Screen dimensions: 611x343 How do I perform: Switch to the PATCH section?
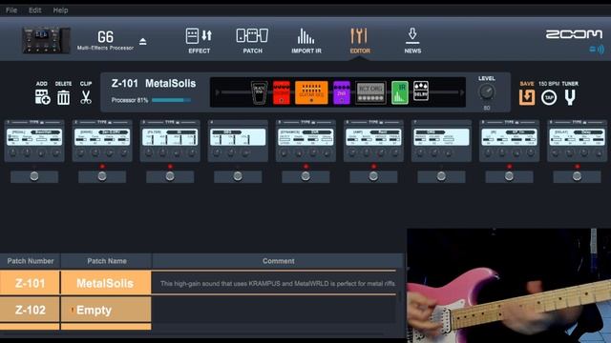pos(252,40)
